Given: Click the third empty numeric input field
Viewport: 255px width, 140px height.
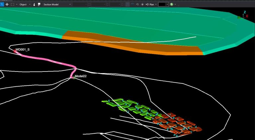Looking at the screenshot, I should (115, 4).
